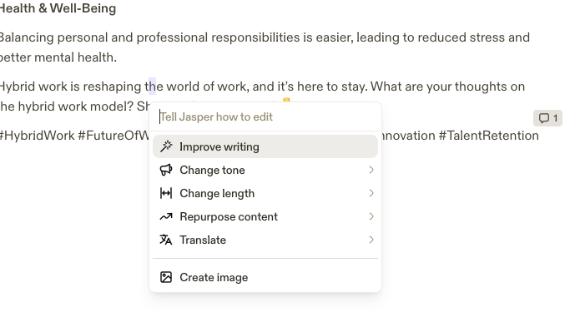Screen dimensions: 575x312
Task: Expand the Repurpose content submenu chevron
Action: (371, 216)
